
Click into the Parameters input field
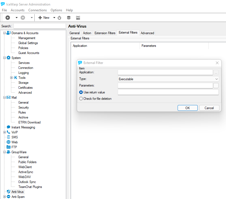pyautogui.click(x=165, y=85)
